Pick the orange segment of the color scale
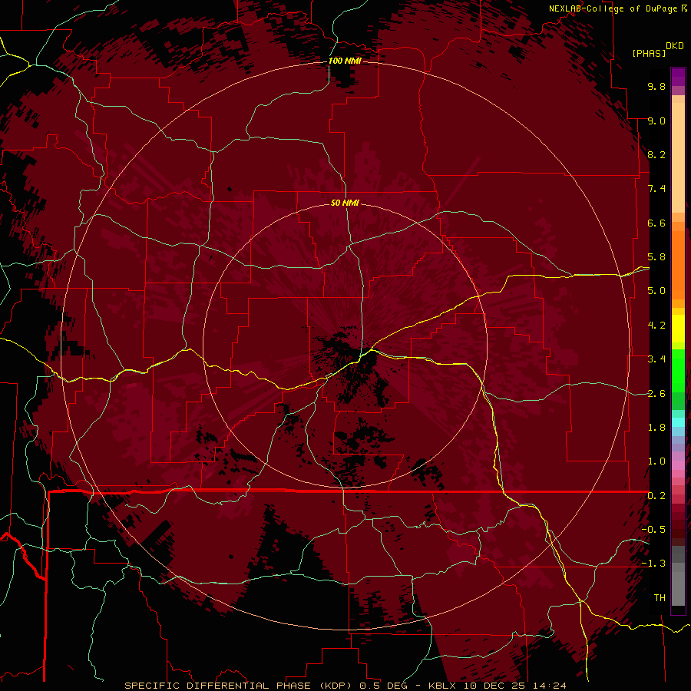 (x=678, y=264)
